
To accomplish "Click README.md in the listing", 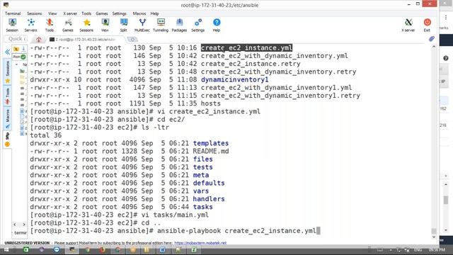I will coord(211,151).
